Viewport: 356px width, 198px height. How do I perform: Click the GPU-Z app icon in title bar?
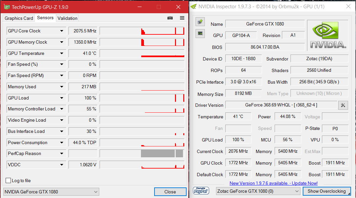(7, 7)
